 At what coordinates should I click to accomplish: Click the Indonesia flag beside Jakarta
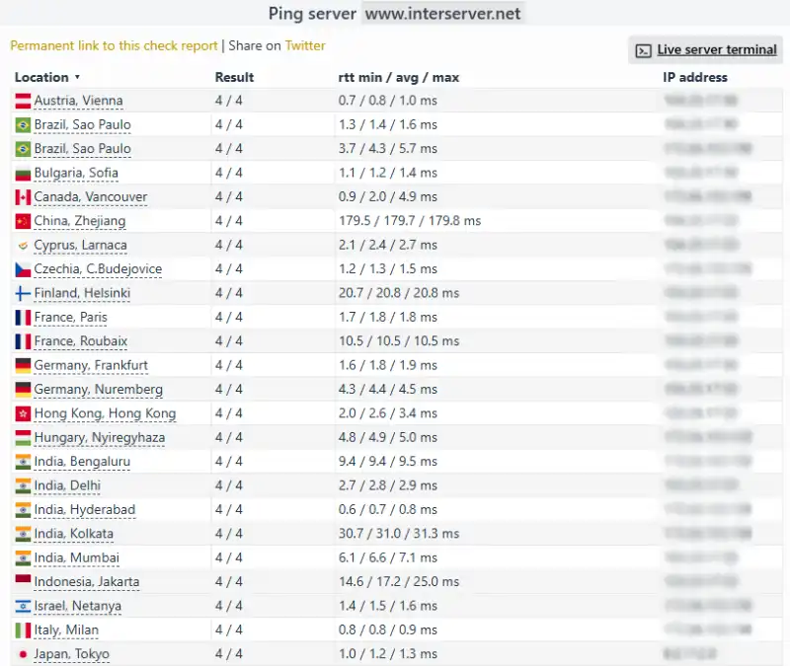23,581
